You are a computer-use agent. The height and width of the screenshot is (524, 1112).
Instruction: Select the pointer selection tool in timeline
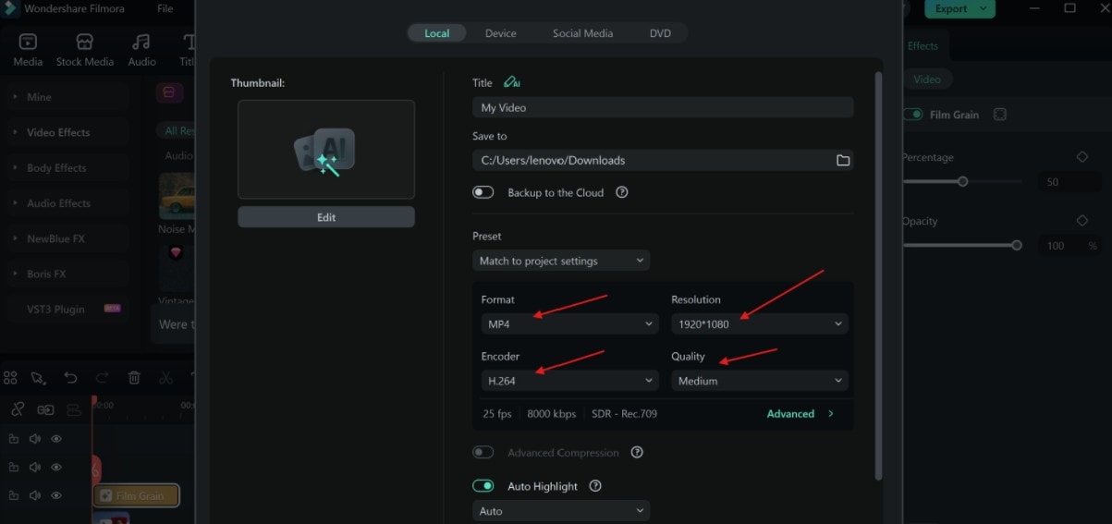tap(38, 378)
